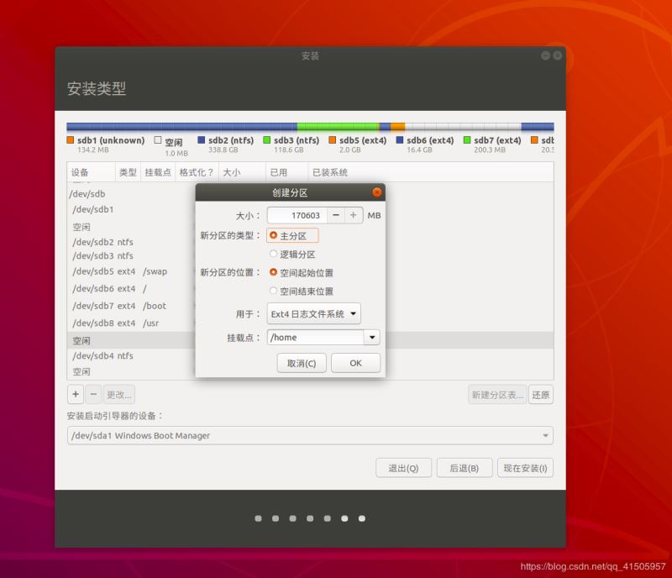Decrease partition size with minus button

pyautogui.click(x=336, y=215)
